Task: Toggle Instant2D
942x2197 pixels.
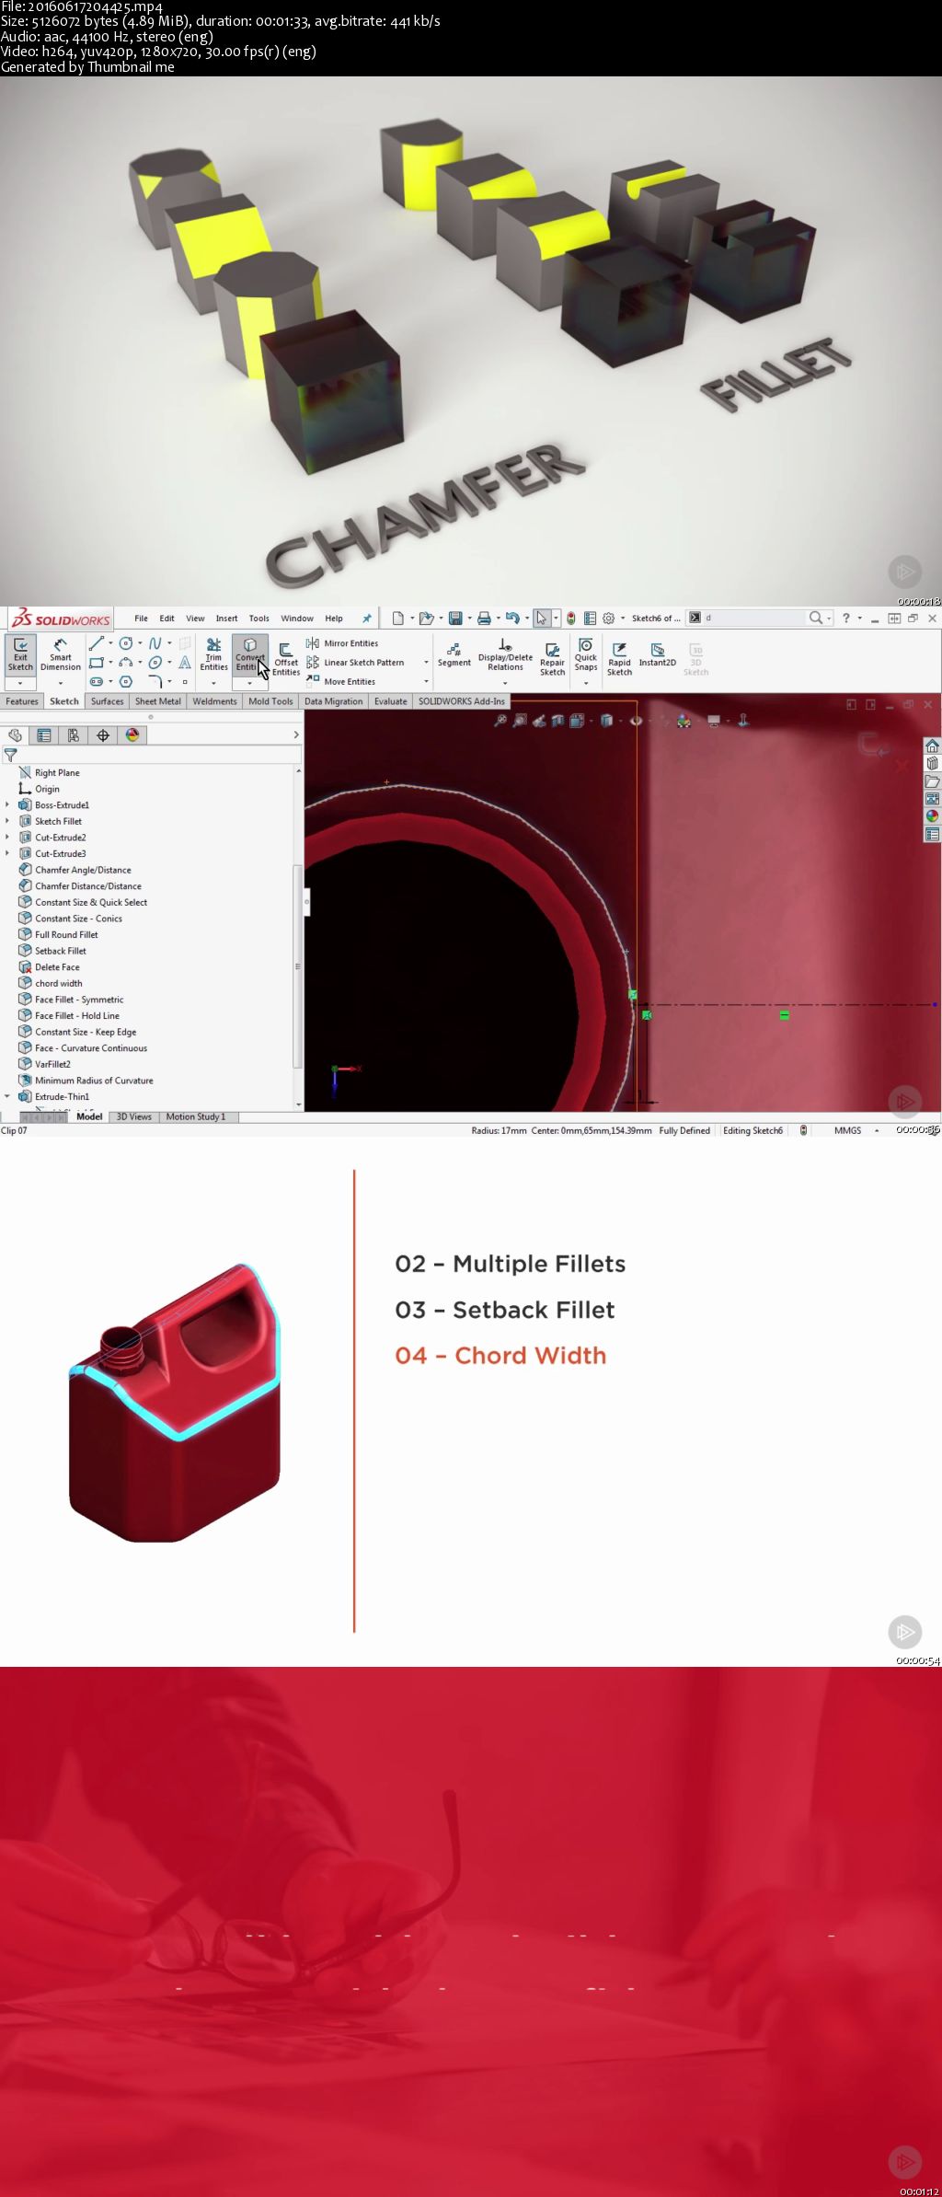Action: coord(657,654)
